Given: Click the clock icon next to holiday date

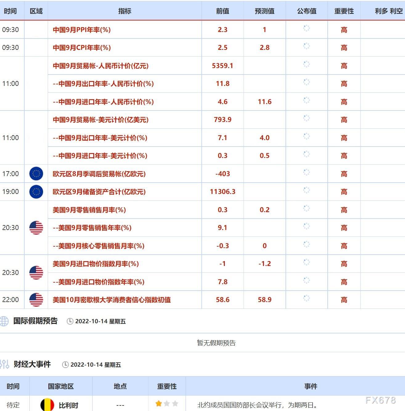Looking at the screenshot, I should coord(70,321).
